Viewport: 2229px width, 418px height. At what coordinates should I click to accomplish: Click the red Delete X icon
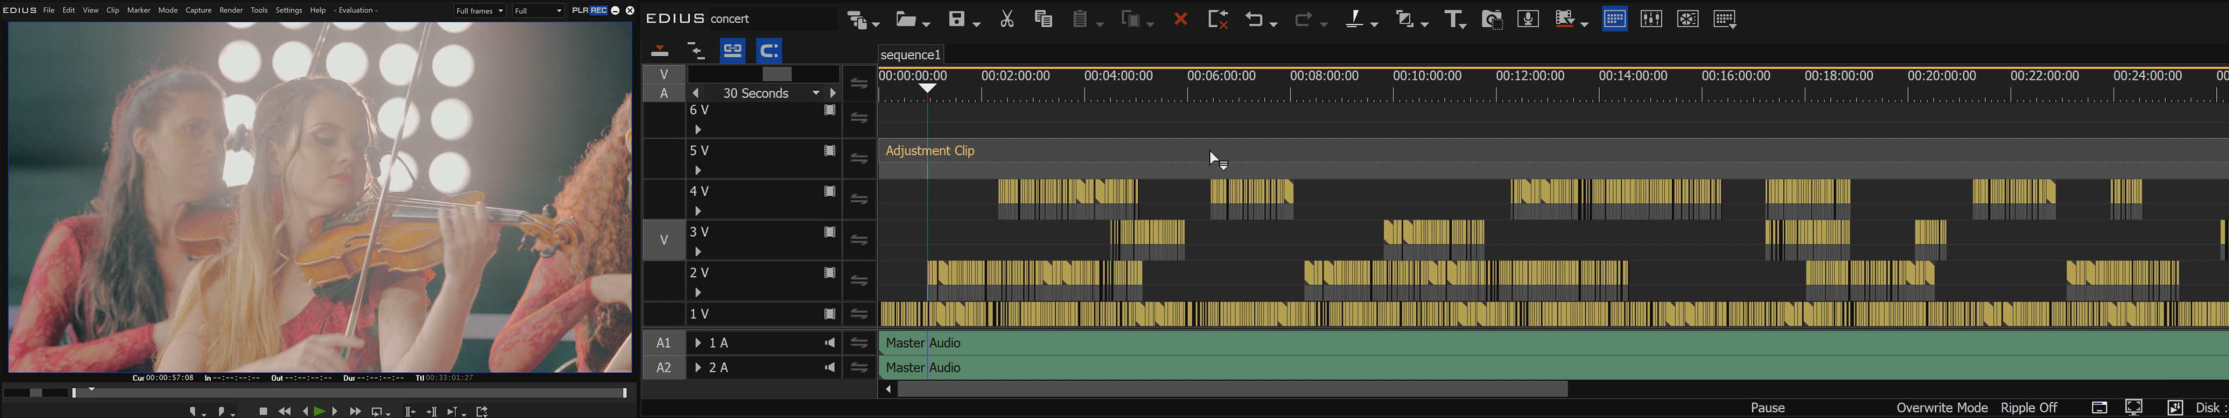(x=1180, y=19)
